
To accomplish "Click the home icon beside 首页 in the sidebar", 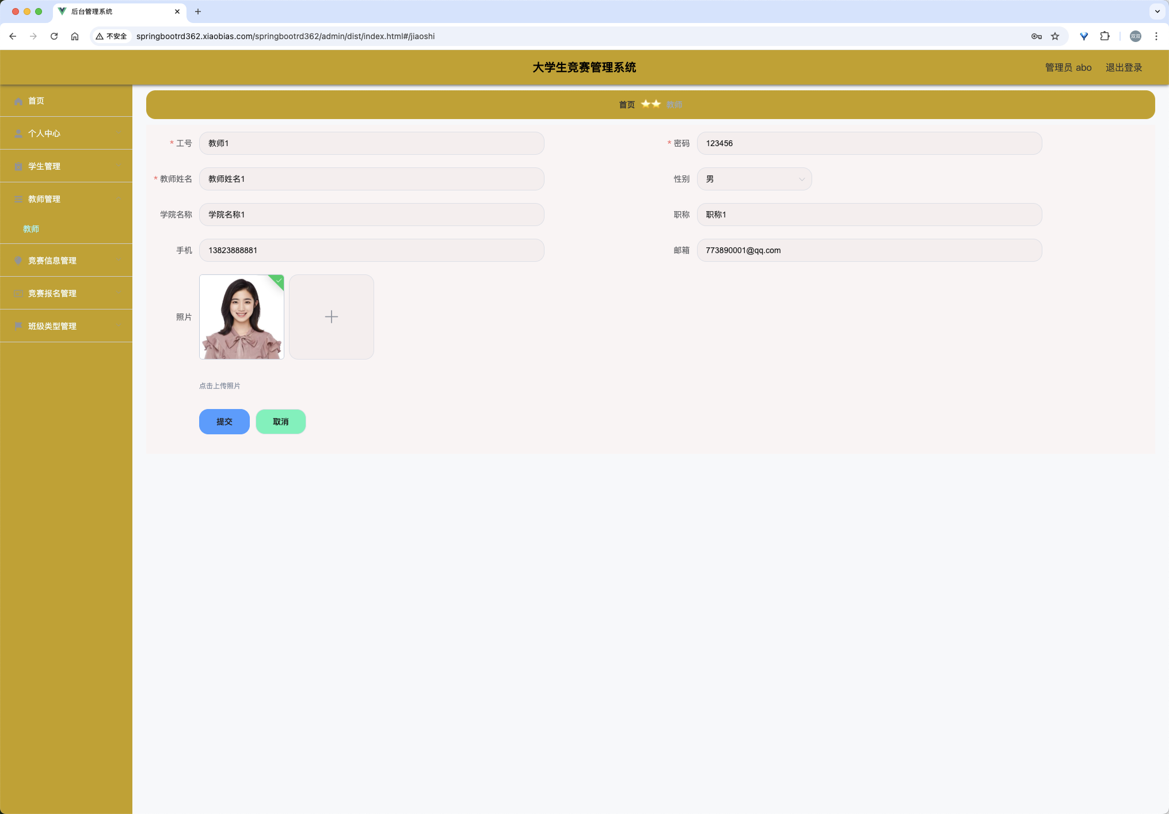I will (18, 101).
